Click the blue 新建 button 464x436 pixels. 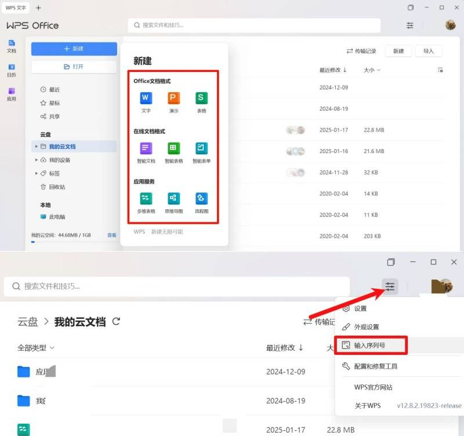(x=74, y=49)
